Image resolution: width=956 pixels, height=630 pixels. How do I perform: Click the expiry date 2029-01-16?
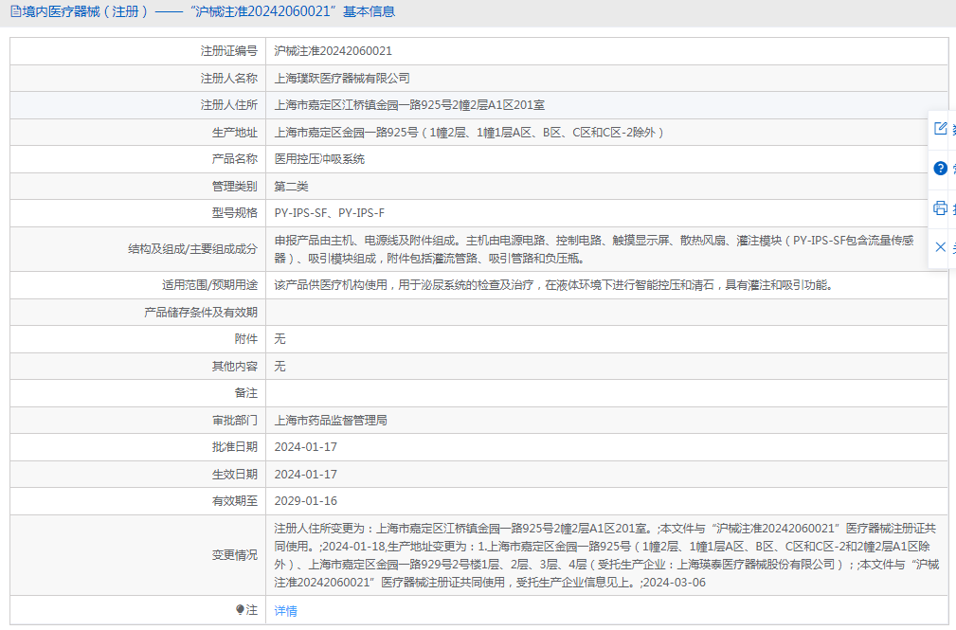[x=305, y=501]
